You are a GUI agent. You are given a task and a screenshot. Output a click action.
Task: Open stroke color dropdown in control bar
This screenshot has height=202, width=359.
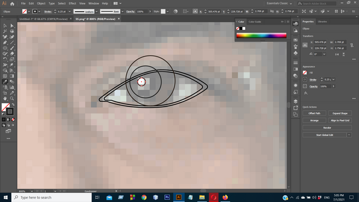[x=39, y=11]
